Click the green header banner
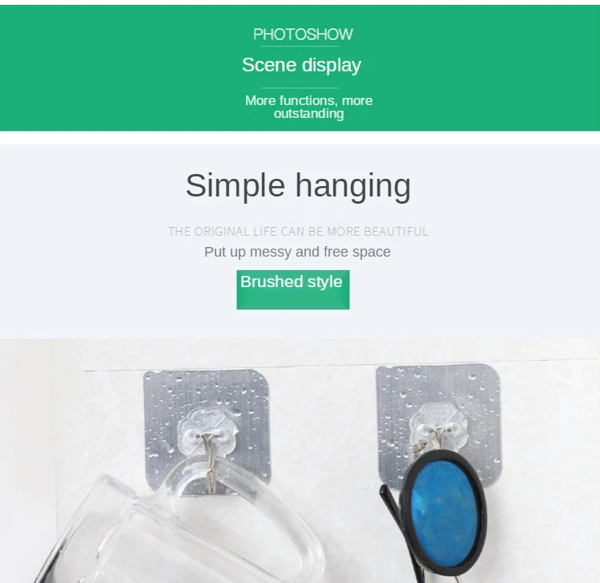 (x=300, y=68)
